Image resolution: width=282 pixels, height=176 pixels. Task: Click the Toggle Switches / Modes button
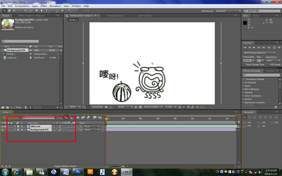point(65,166)
